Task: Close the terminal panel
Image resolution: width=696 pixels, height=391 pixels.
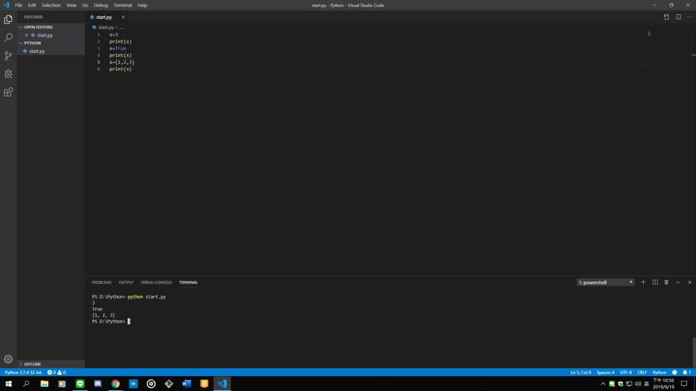Action: pos(689,282)
